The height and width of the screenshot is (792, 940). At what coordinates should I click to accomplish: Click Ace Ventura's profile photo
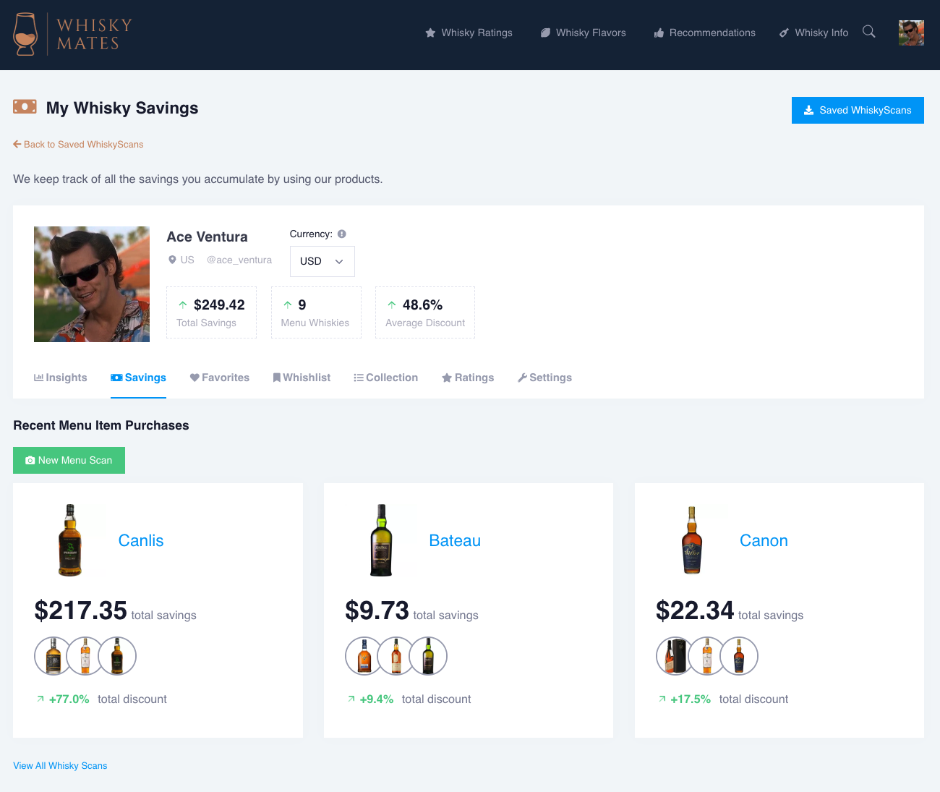click(x=91, y=284)
